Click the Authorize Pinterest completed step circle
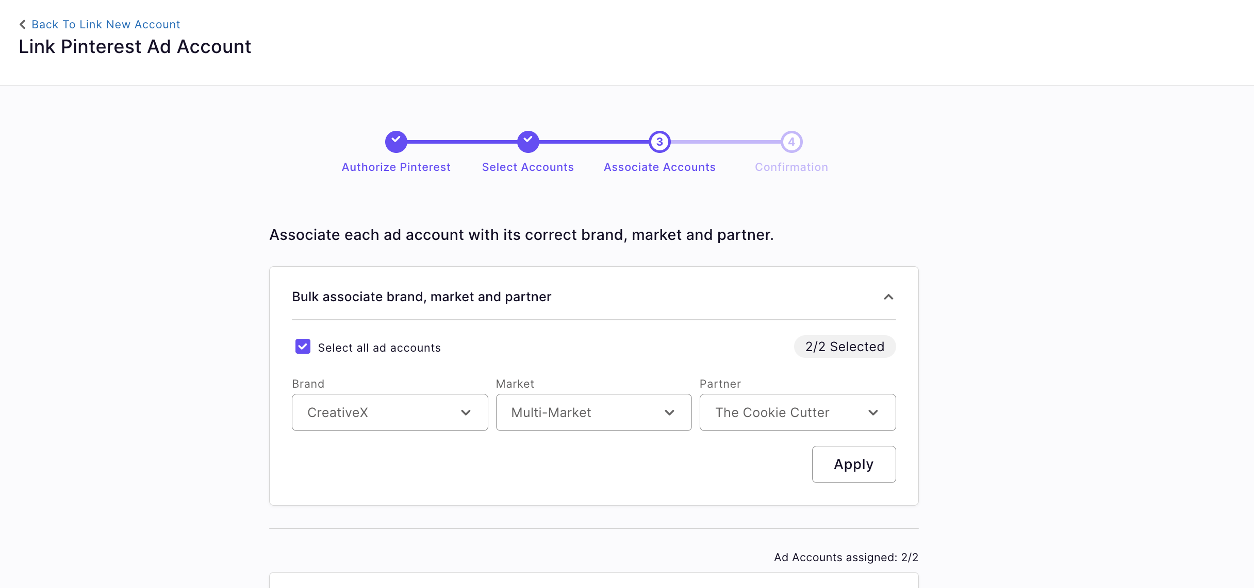This screenshot has width=1254, height=588. point(396,142)
